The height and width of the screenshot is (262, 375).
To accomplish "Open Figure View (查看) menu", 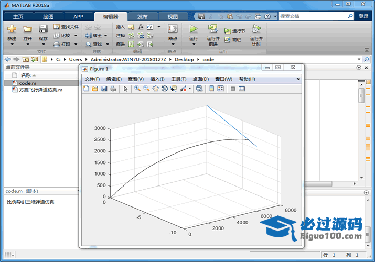I will coord(136,79).
